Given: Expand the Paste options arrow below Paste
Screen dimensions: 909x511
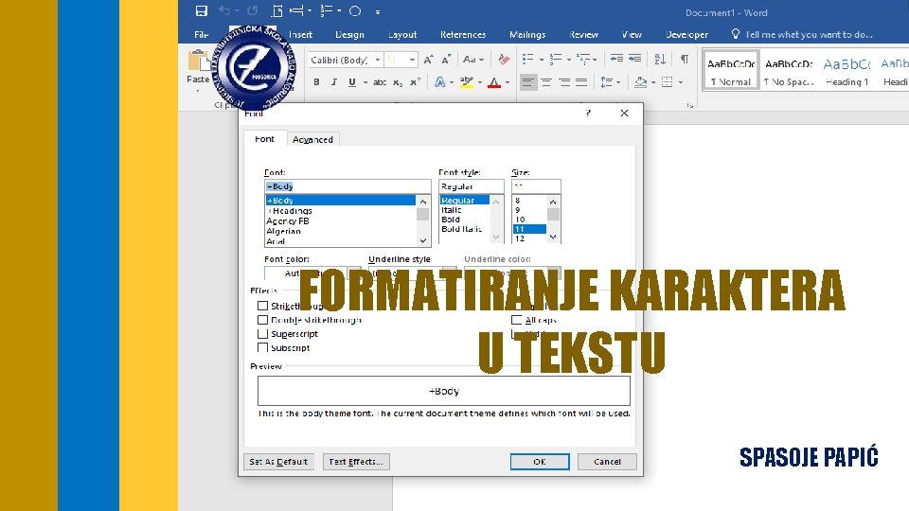Looking at the screenshot, I should point(198,91).
